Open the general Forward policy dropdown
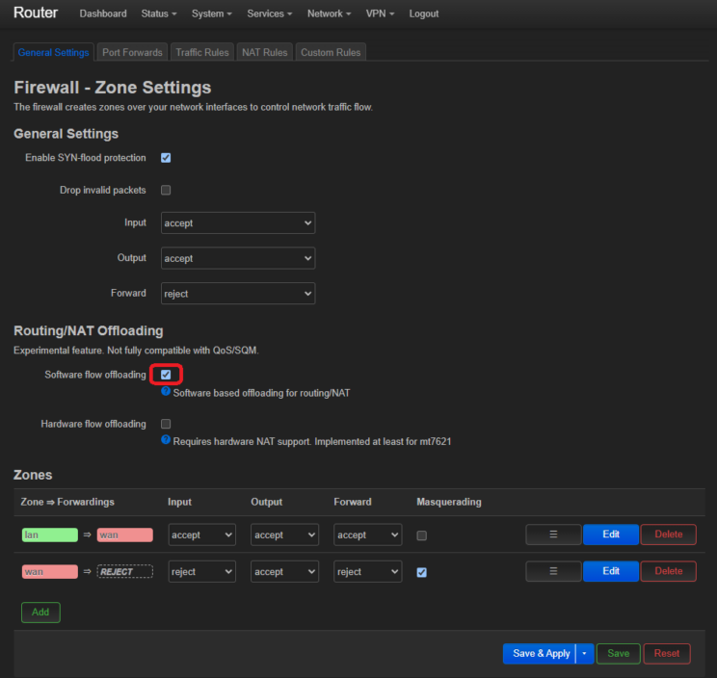The image size is (717, 678). pos(238,293)
